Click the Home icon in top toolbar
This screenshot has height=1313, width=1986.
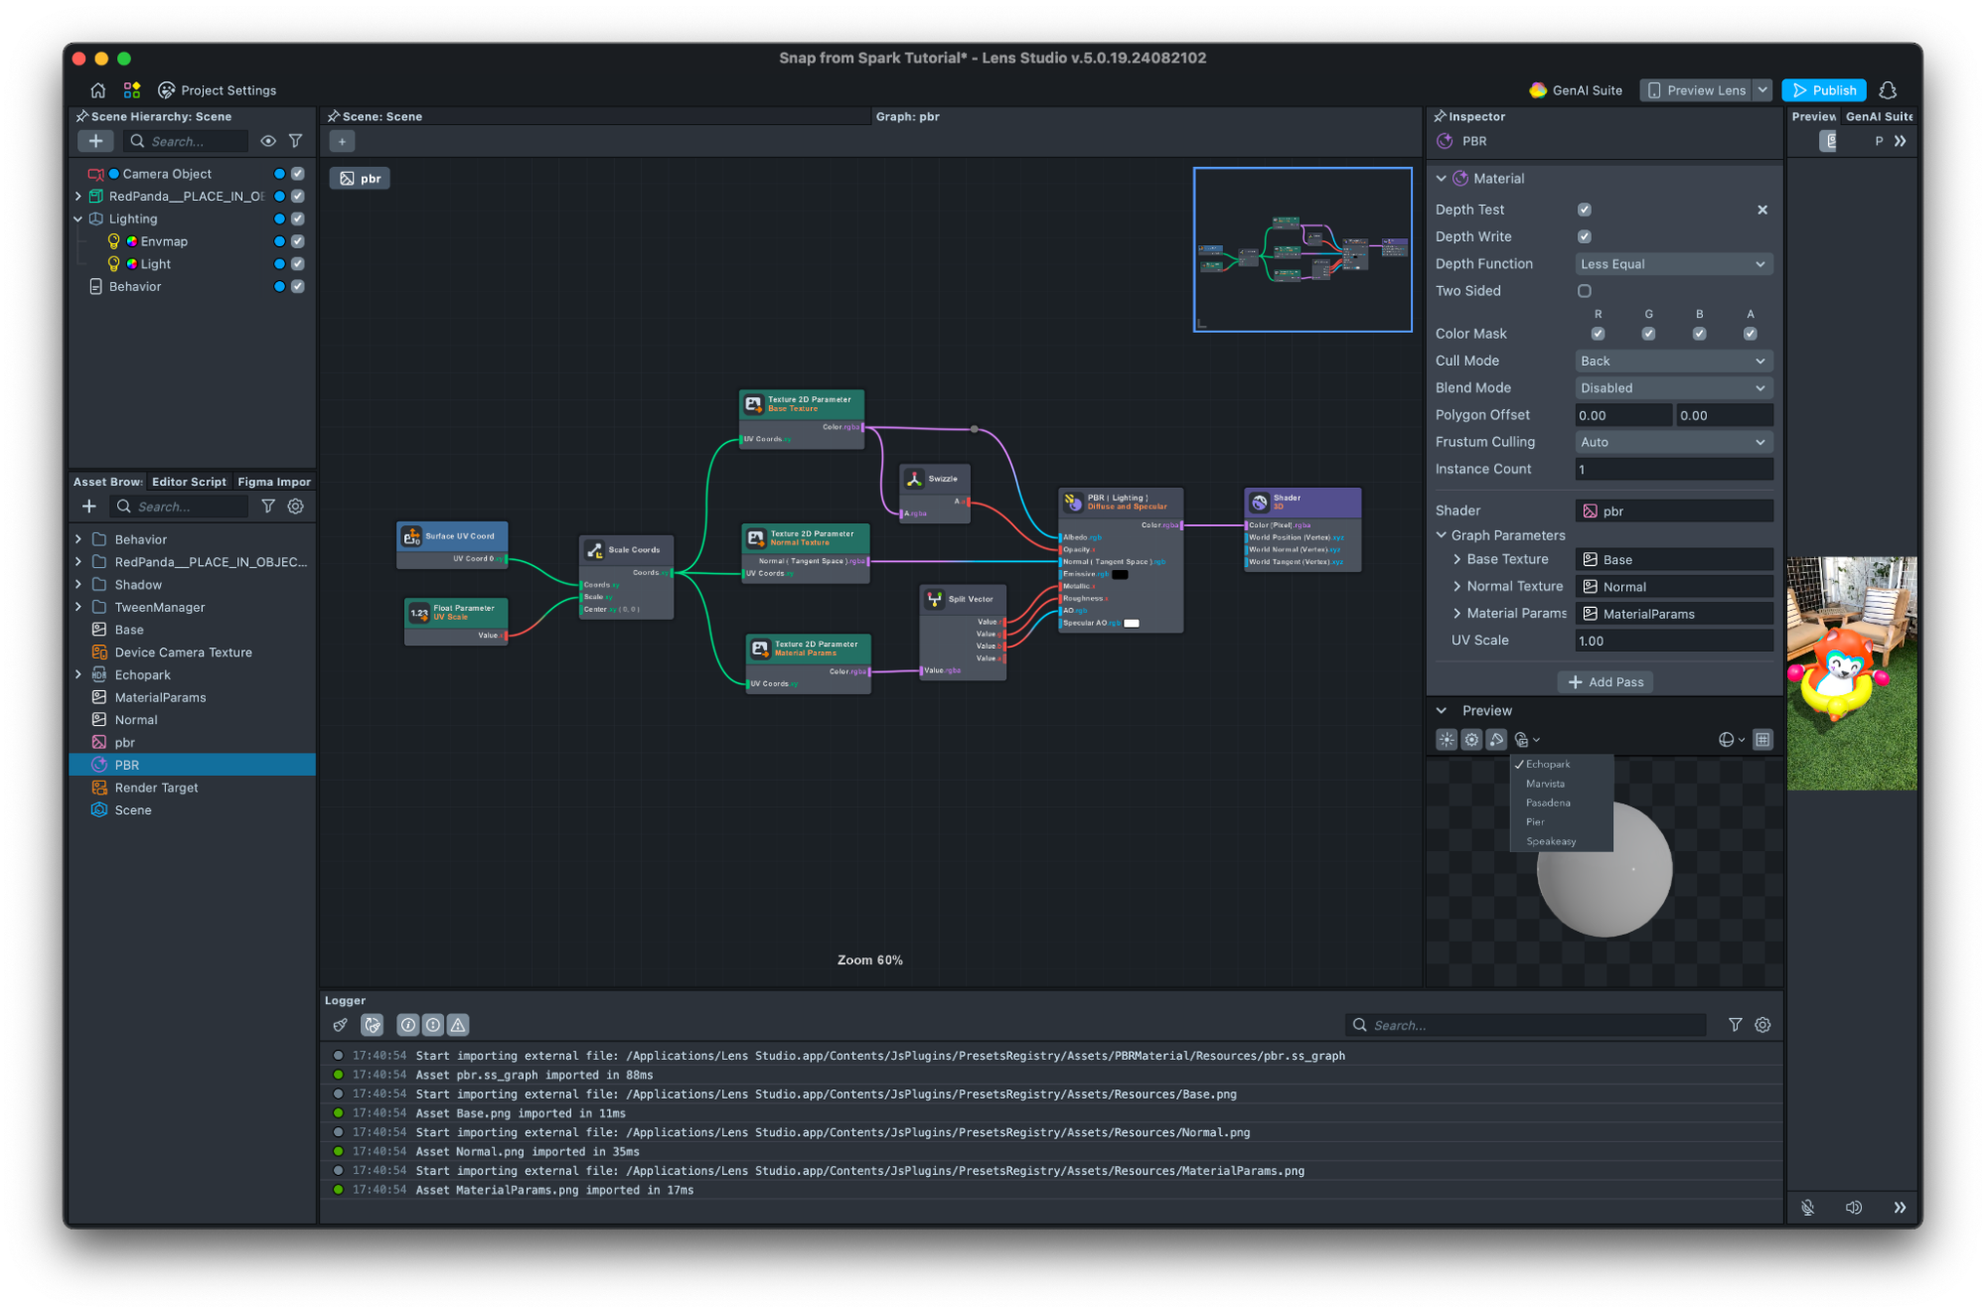pyautogui.click(x=97, y=90)
